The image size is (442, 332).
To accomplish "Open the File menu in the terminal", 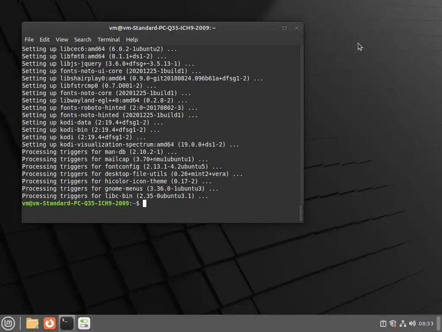I will (x=29, y=39).
